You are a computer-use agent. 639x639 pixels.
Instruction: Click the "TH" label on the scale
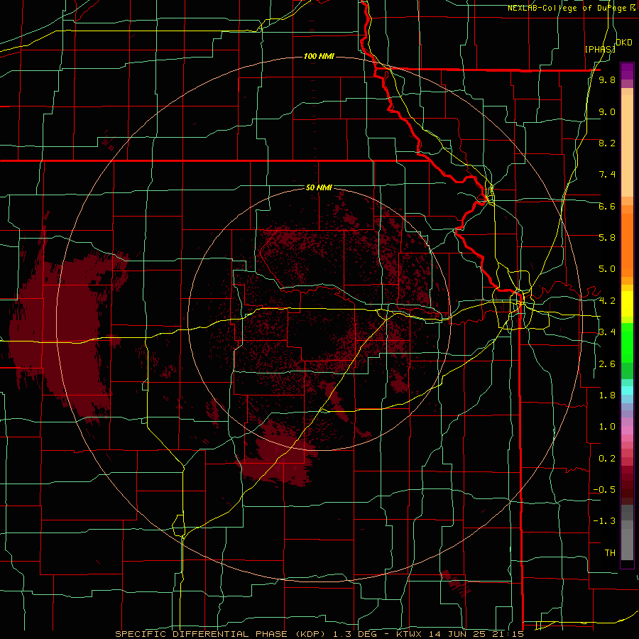tap(610, 553)
